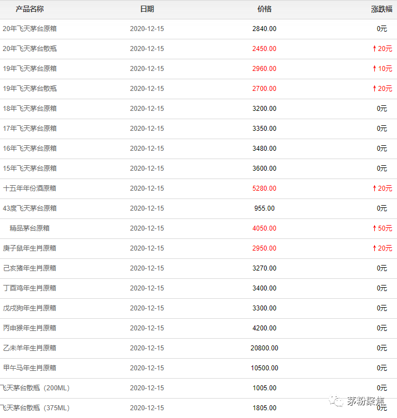397x418 pixels.
Task: Click the price 3480.00
Action: click(x=265, y=149)
